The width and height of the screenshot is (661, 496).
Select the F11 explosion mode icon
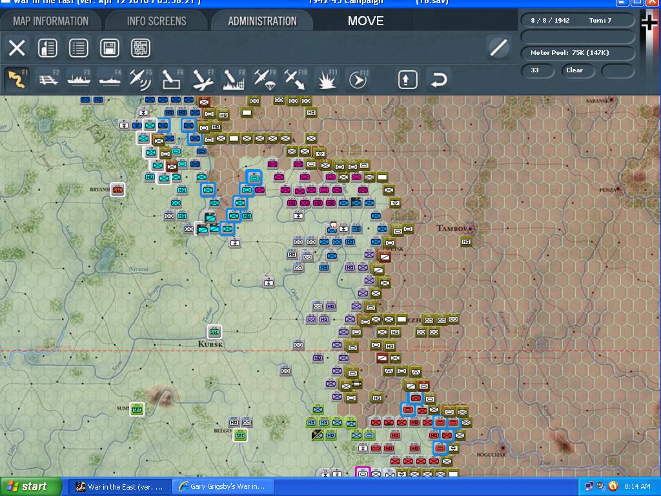[x=327, y=79]
